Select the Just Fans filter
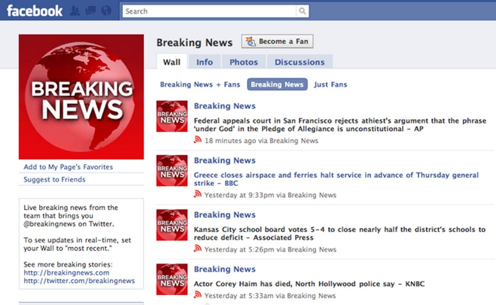 pos(330,85)
